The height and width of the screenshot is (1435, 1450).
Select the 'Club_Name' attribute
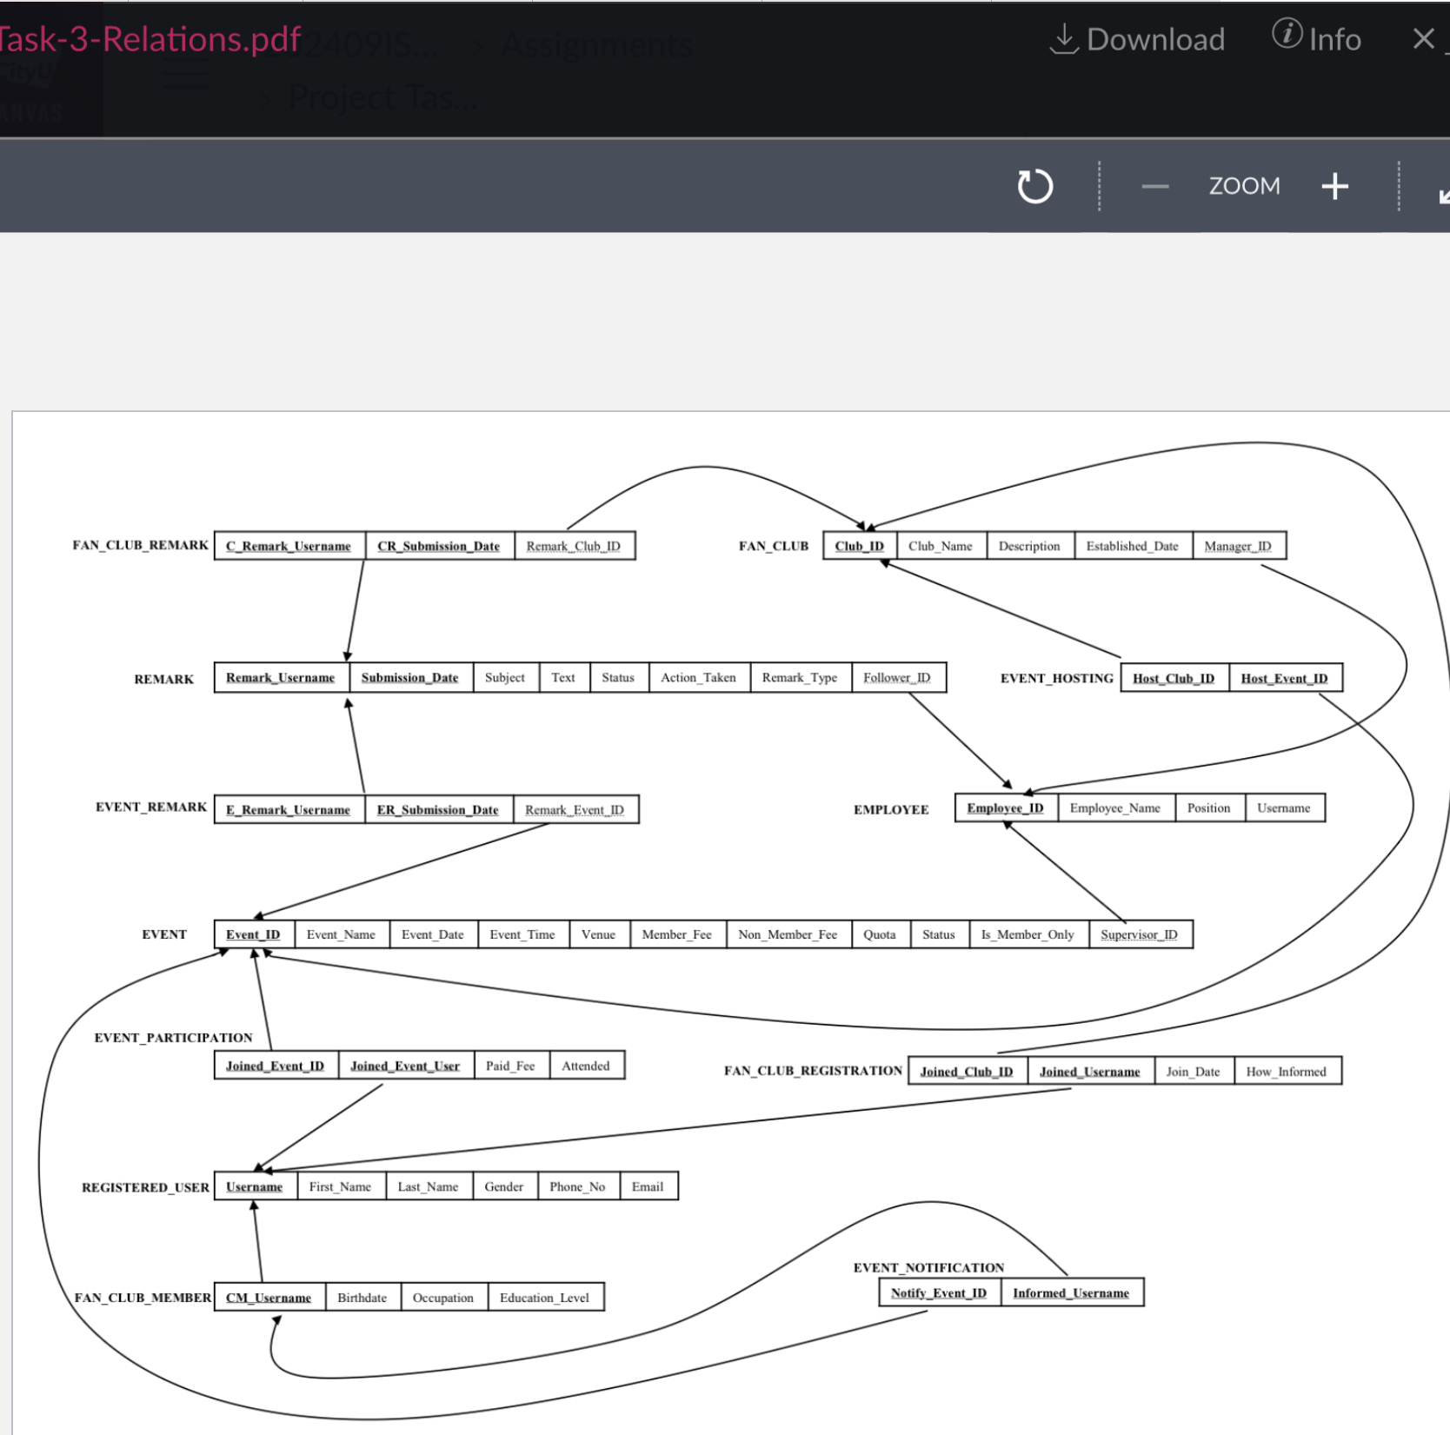pos(941,546)
